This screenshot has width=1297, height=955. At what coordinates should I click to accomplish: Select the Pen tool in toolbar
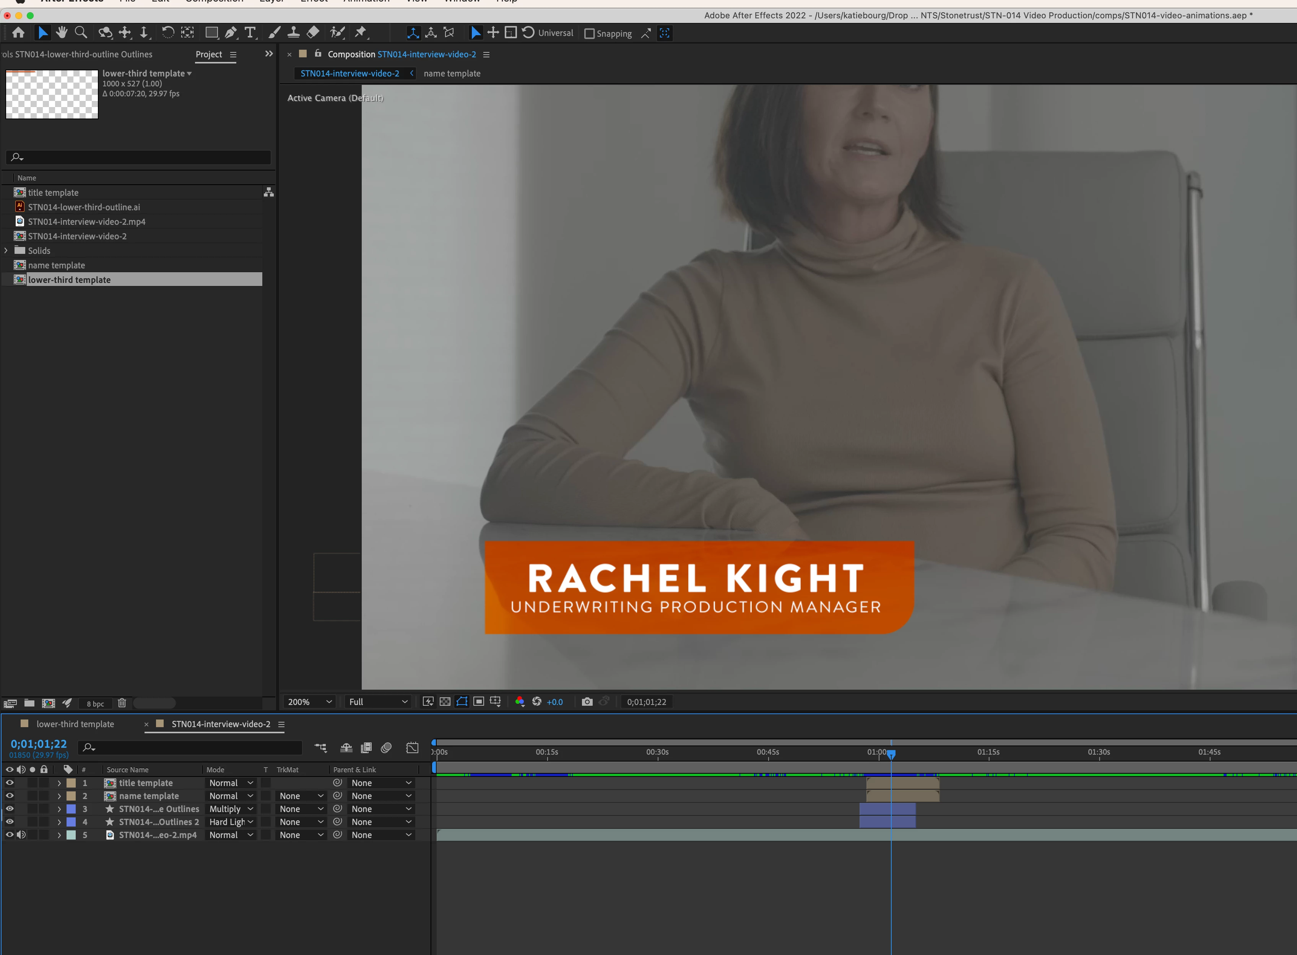(231, 33)
